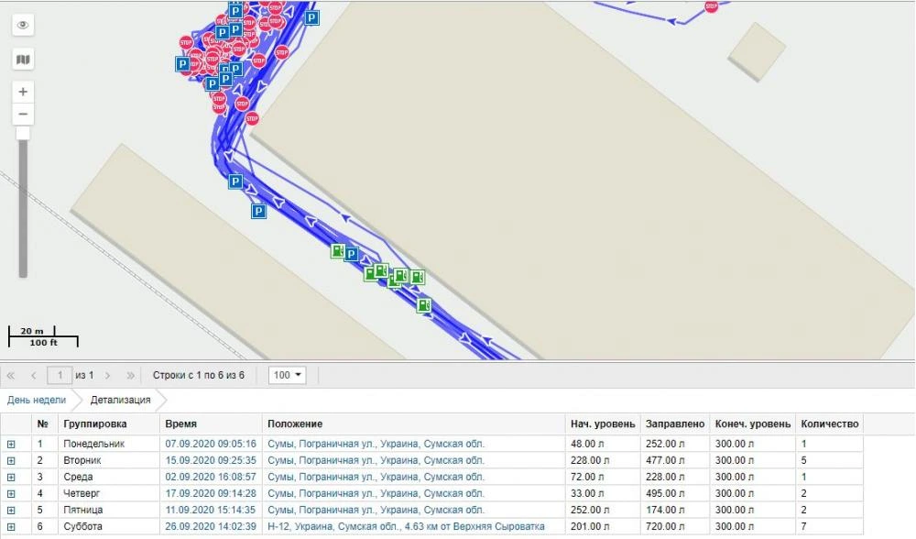Select the map layers icon

click(x=23, y=58)
